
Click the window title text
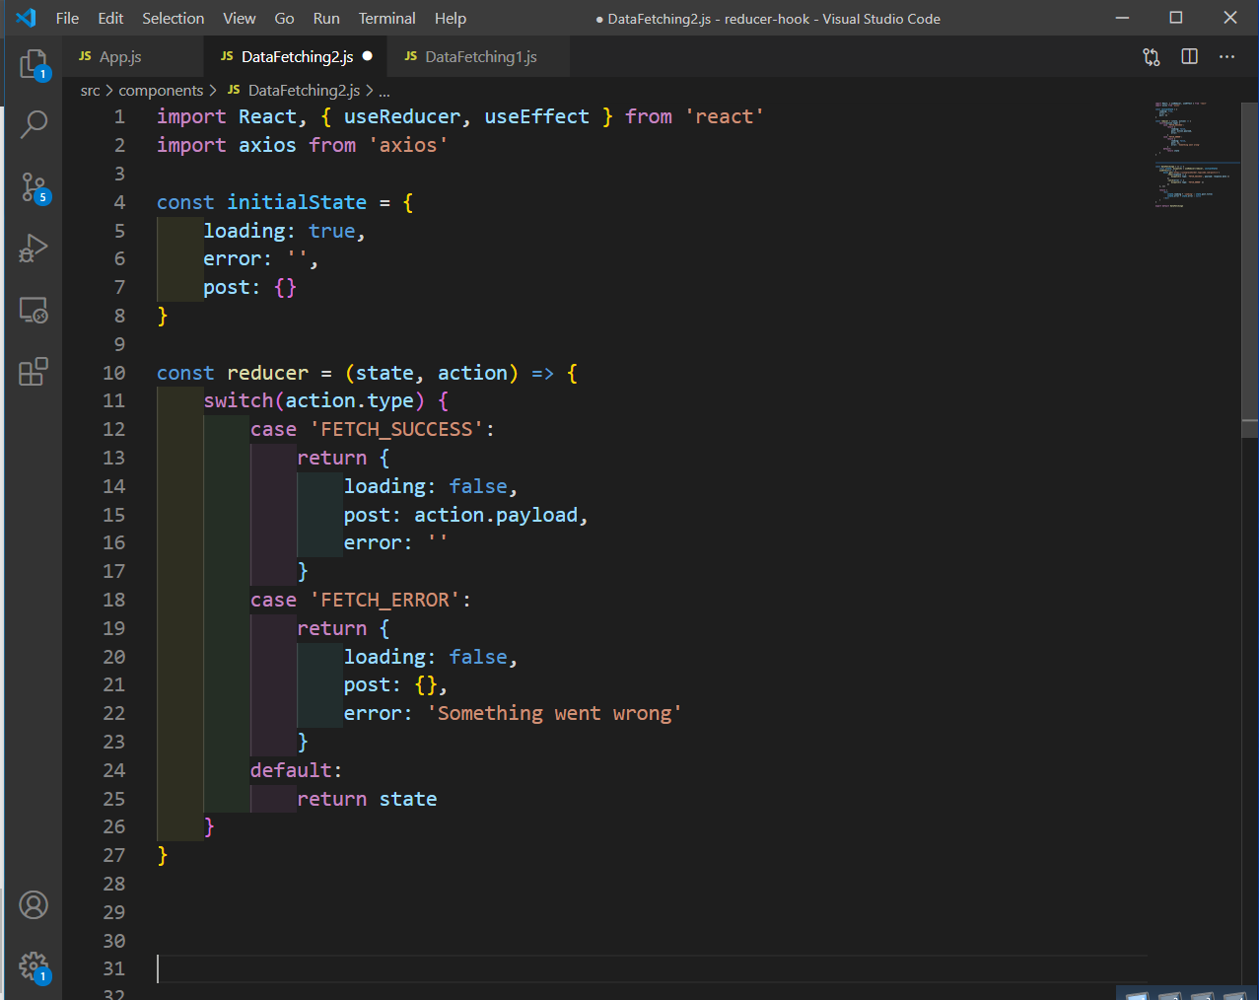(768, 19)
